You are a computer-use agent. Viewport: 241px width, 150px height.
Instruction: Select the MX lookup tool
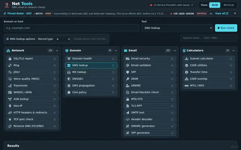91,72
